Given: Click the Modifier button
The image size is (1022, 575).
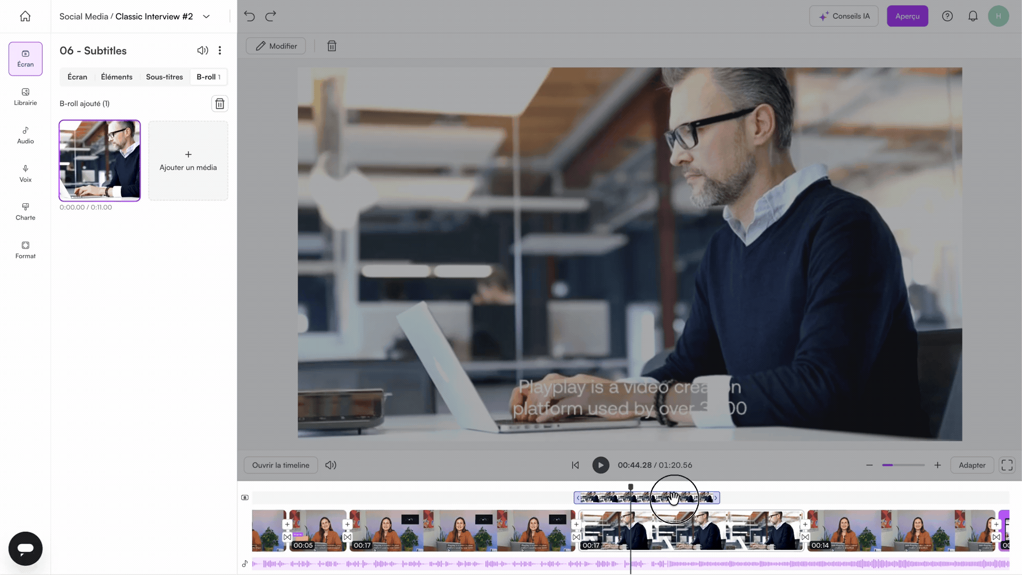Looking at the screenshot, I should click(276, 46).
